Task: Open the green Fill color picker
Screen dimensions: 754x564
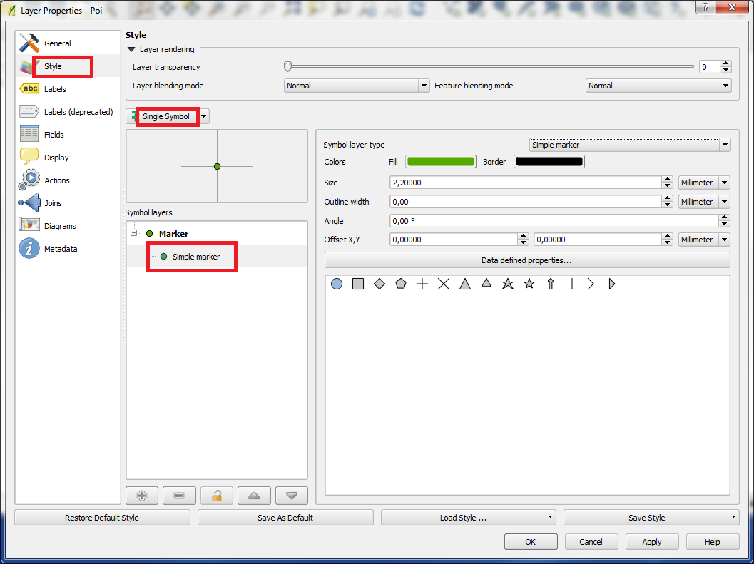Action: pyautogui.click(x=440, y=162)
